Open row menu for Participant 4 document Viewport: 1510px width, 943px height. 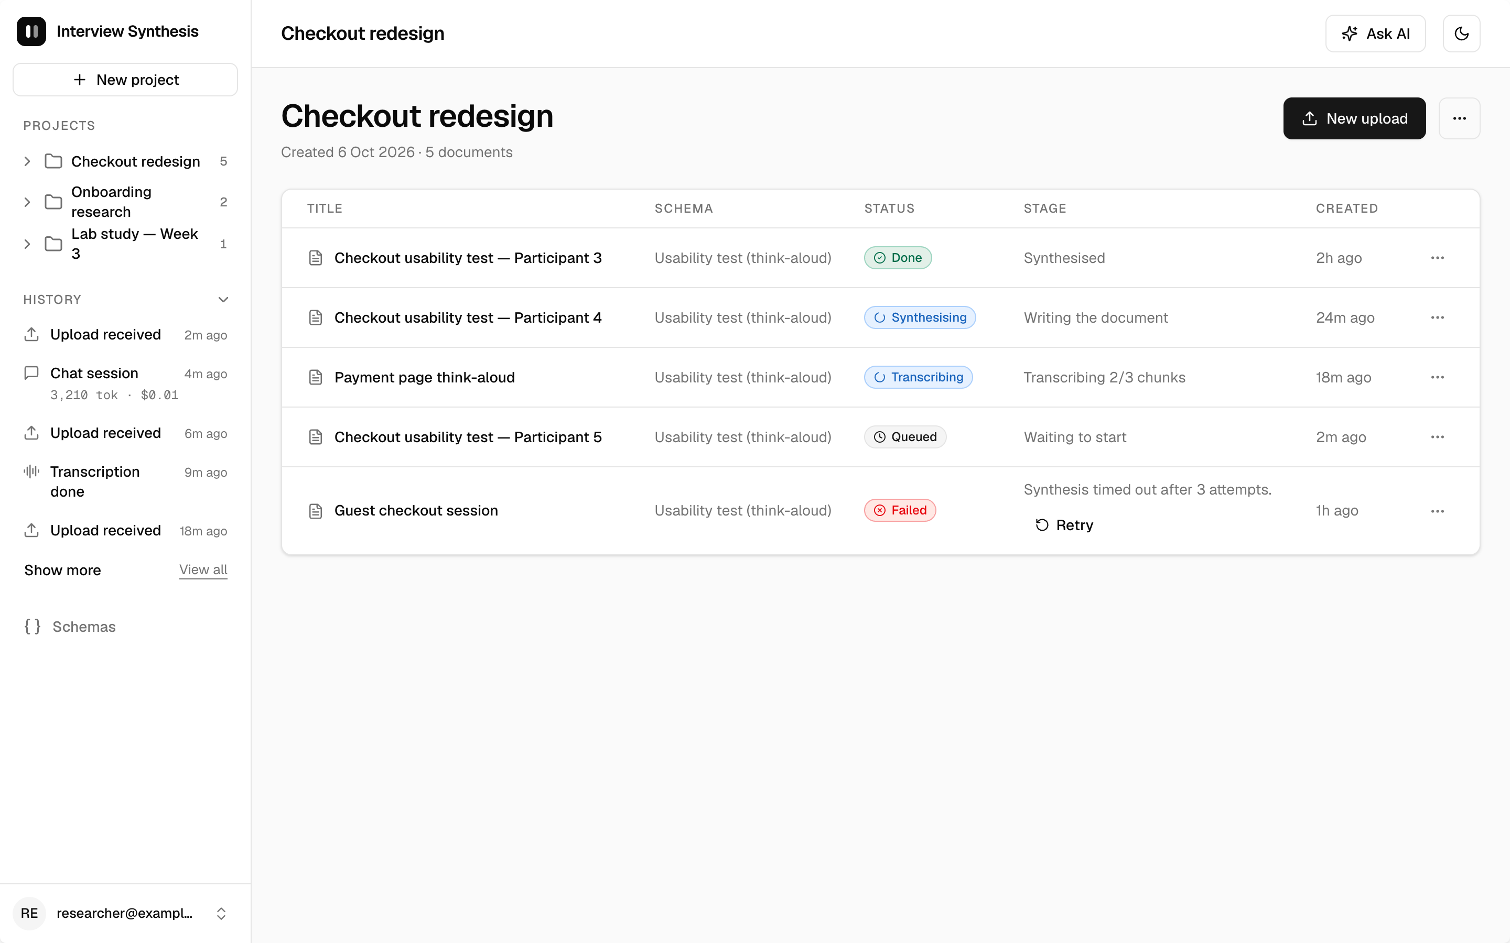pos(1437,318)
